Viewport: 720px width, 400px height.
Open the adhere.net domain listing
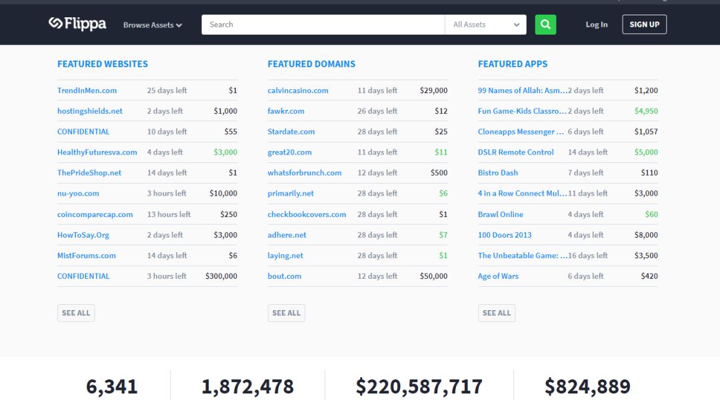(287, 234)
